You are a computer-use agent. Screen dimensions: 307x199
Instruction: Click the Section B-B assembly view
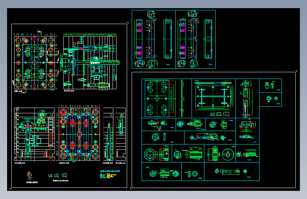click(34, 134)
